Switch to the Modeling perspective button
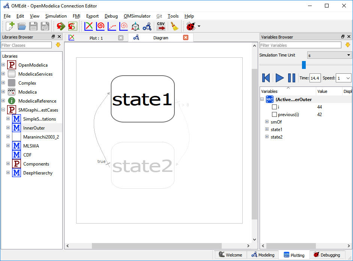 pos(263,254)
